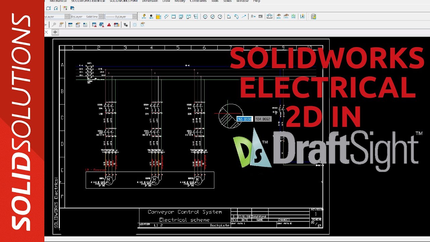
Task: Click the light blue info circle icon
Action: pyautogui.click(x=135, y=25)
